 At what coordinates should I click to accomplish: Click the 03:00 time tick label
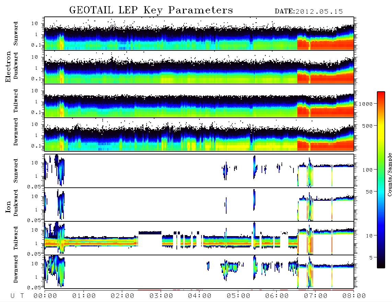pos(161,296)
